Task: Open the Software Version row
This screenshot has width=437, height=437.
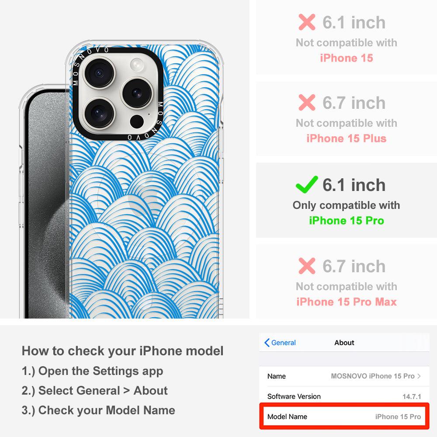Action: tap(344, 396)
